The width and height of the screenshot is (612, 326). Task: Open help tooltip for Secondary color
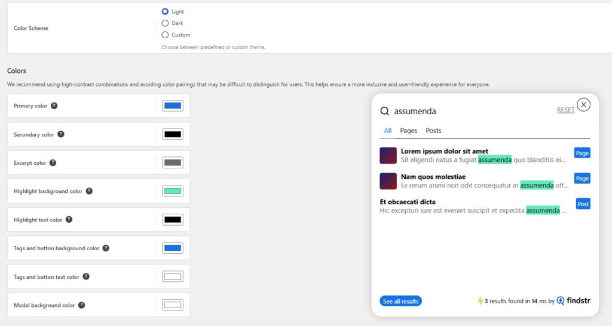(61, 134)
